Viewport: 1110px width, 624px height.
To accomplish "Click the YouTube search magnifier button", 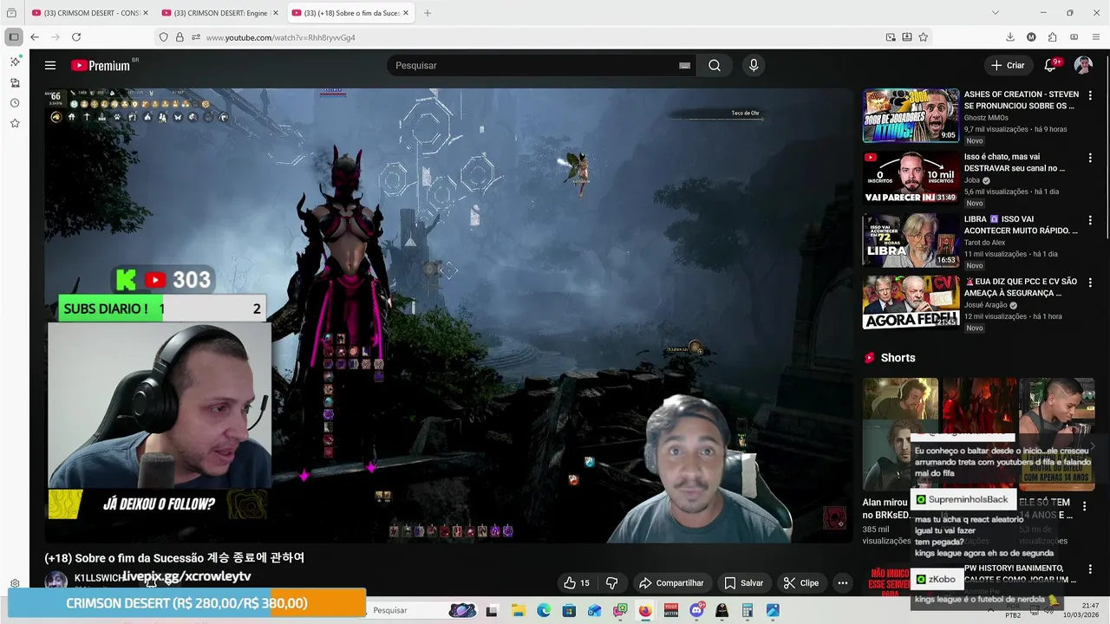I will pyautogui.click(x=715, y=65).
